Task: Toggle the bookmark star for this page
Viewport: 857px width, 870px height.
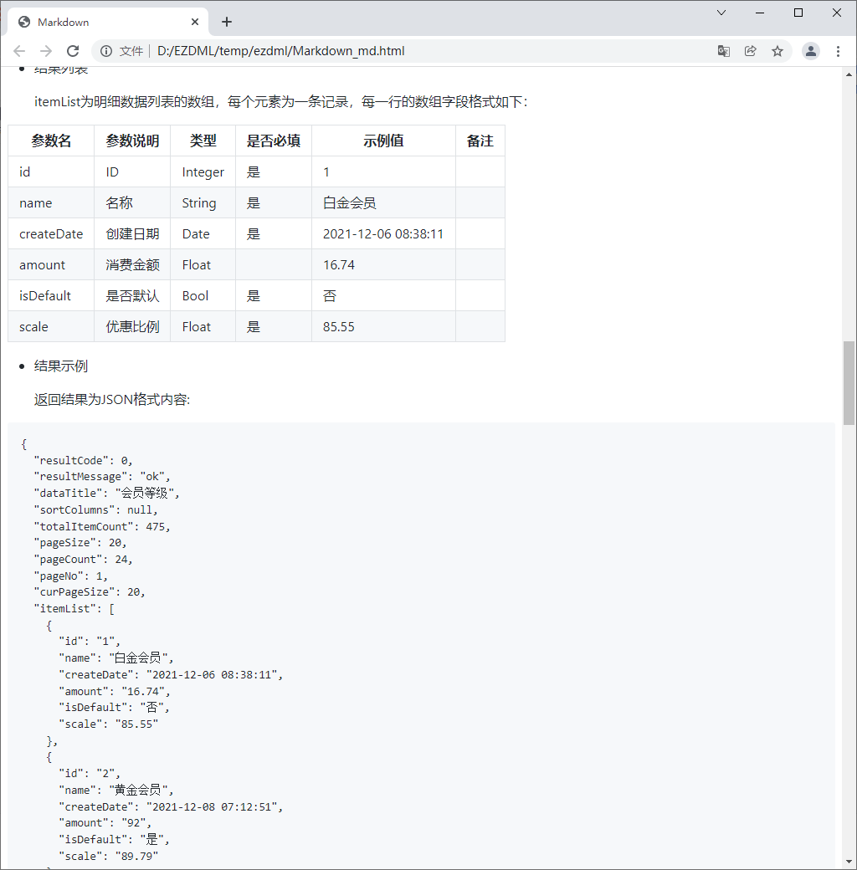Action: (x=777, y=50)
